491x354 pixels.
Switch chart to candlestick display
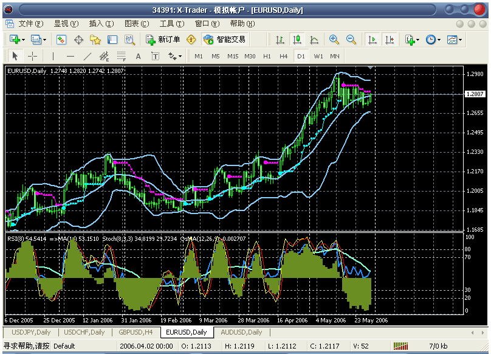pos(297,40)
